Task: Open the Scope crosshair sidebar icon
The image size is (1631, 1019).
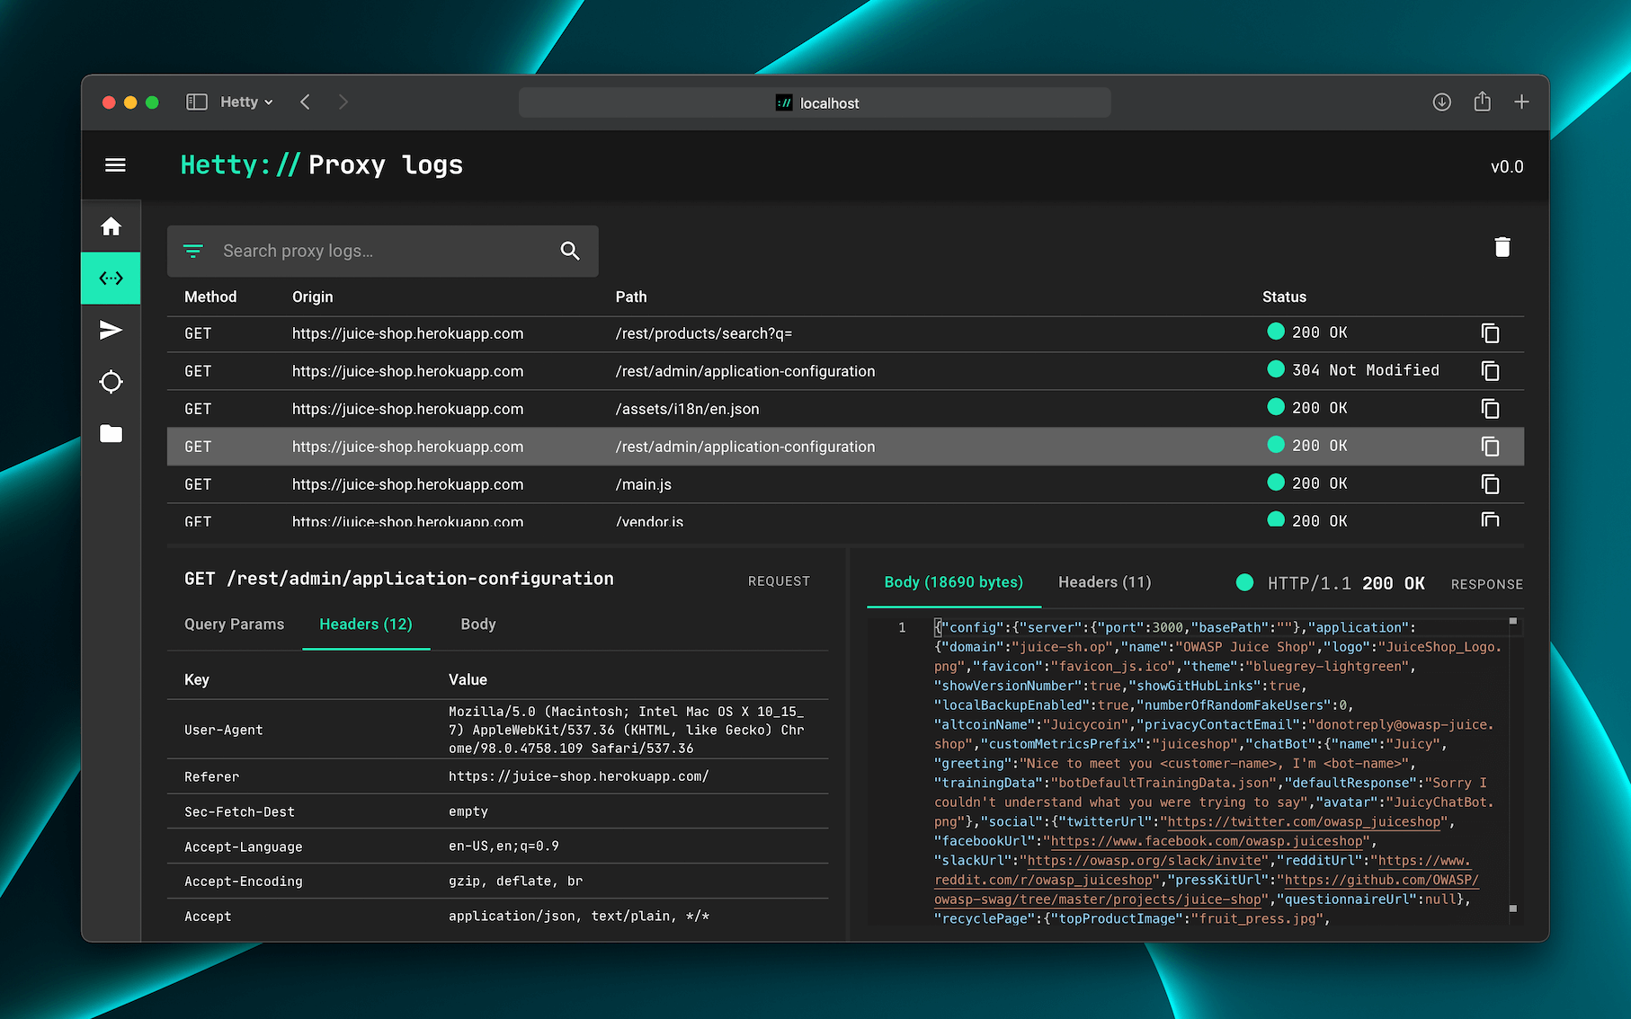Action: pos(111,382)
